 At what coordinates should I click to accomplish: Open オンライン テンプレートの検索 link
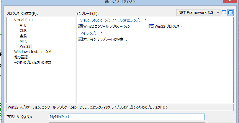[105, 39]
